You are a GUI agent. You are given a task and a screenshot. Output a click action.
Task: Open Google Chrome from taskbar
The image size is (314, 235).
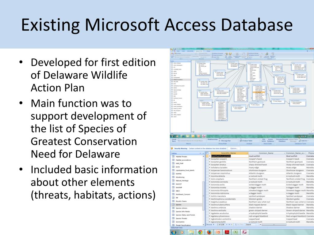[x=200, y=232]
